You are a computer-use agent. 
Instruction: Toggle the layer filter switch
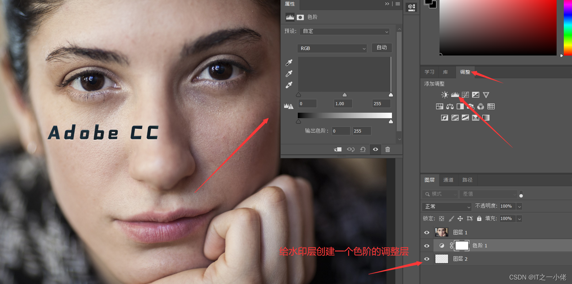click(x=521, y=194)
